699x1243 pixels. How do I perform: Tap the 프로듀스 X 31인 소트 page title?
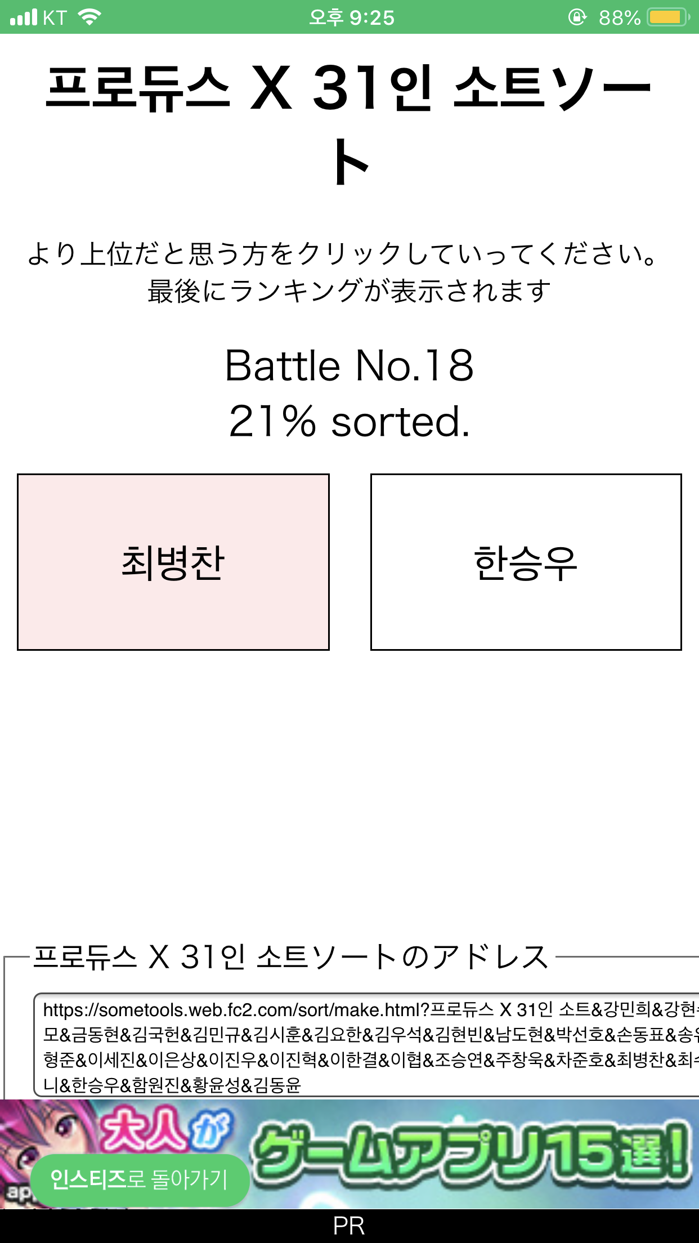(x=349, y=89)
